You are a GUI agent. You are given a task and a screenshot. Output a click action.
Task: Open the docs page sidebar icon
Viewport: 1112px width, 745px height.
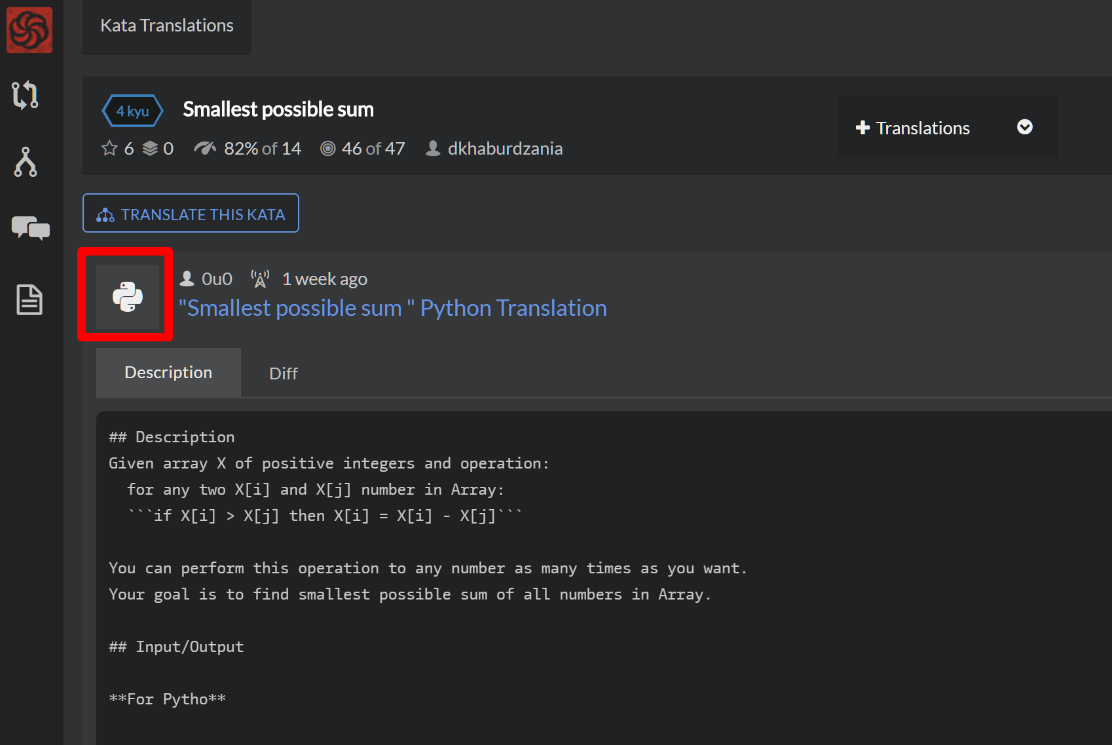[x=29, y=299]
